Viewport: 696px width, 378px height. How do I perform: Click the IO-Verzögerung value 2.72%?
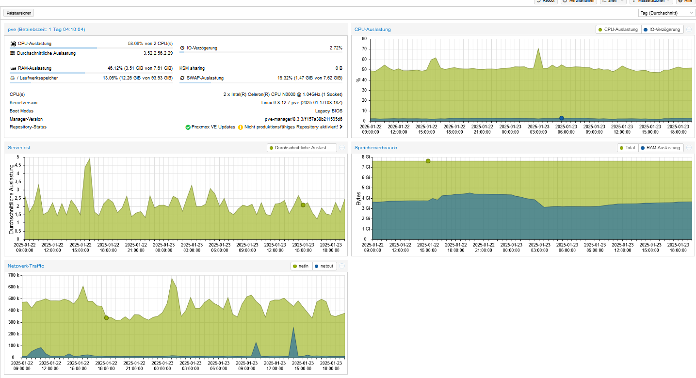[x=336, y=48]
